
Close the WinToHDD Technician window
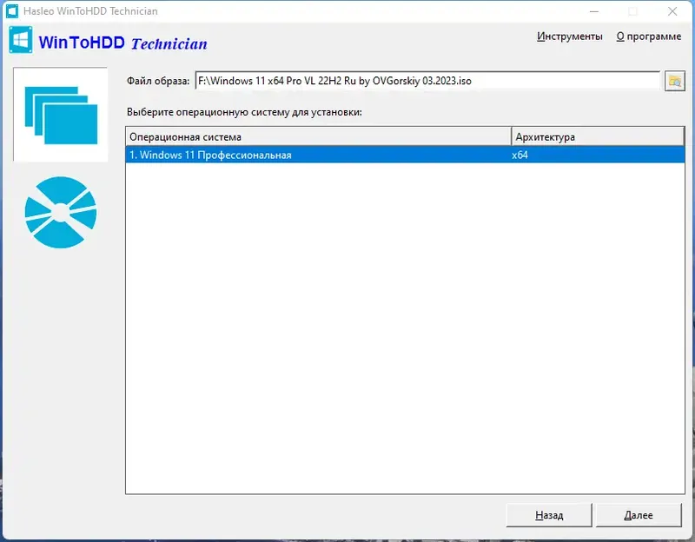coord(672,11)
